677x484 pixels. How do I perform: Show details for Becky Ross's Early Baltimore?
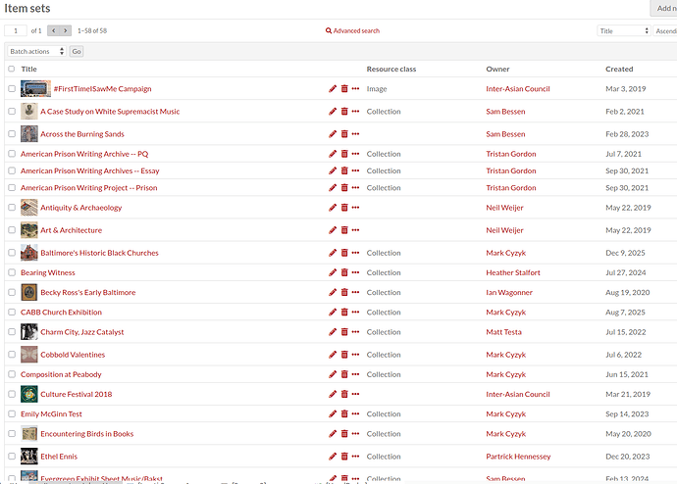(x=355, y=293)
